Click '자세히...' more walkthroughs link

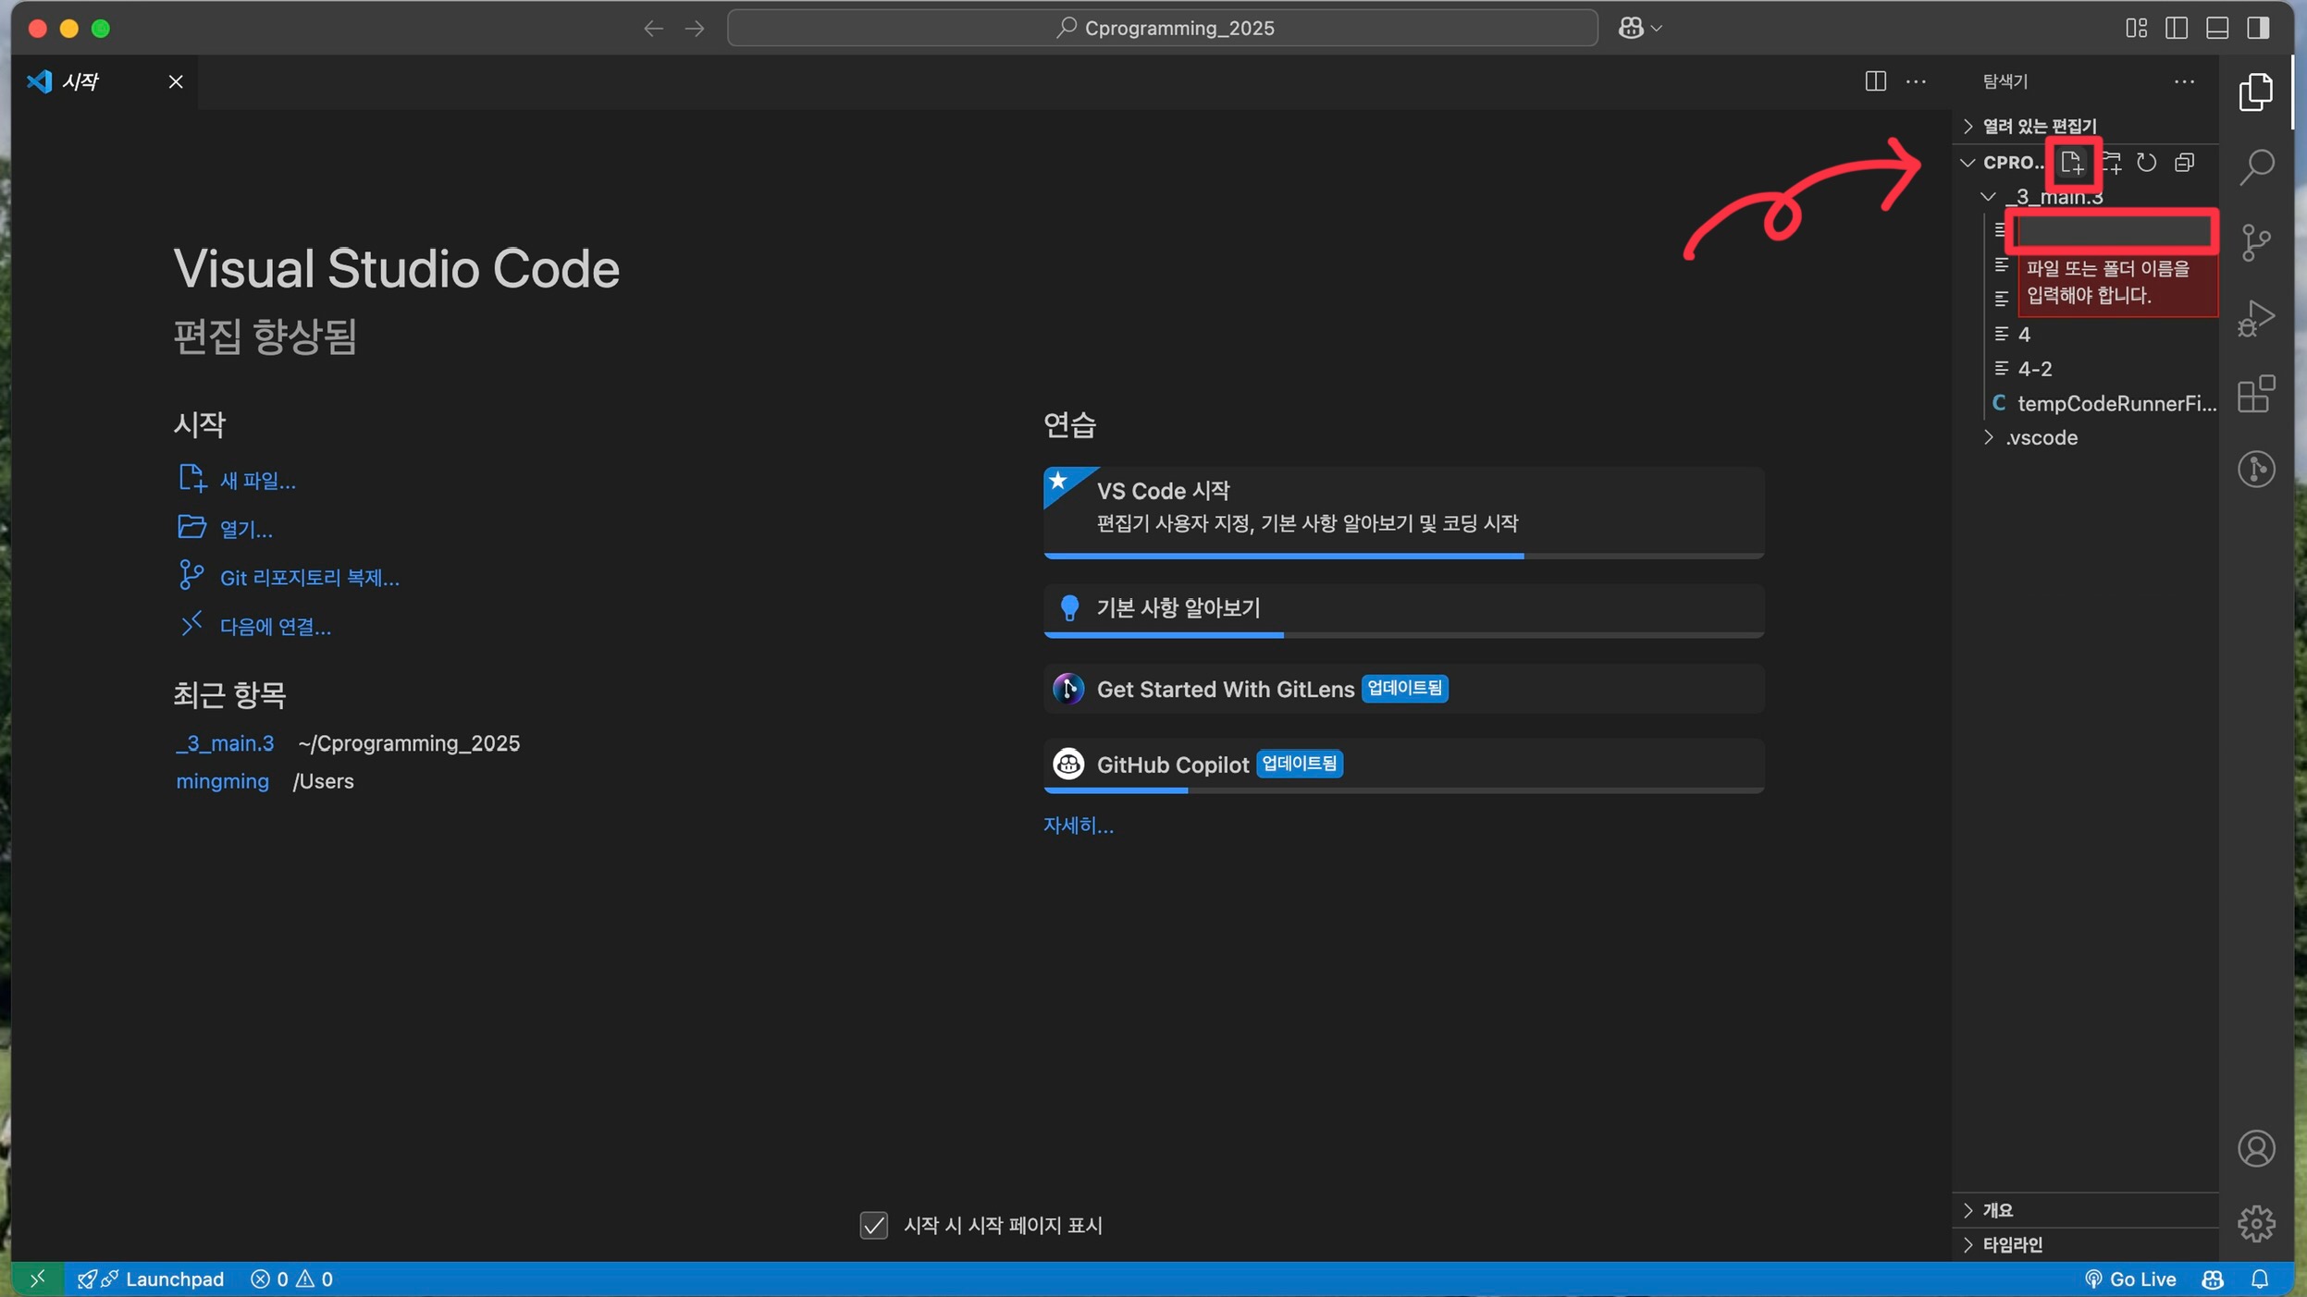pyautogui.click(x=1079, y=825)
